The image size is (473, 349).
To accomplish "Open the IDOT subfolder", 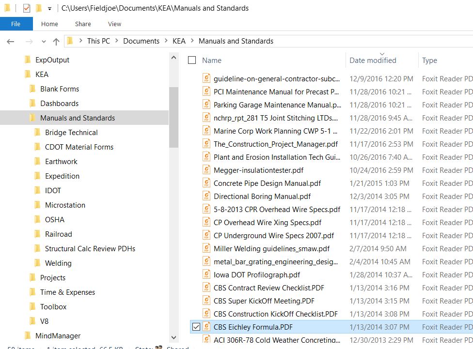I will [x=53, y=190].
